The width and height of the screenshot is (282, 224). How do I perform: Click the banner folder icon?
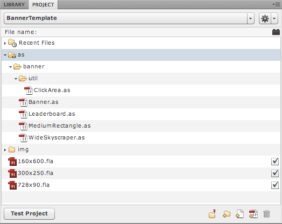click(x=17, y=67)
